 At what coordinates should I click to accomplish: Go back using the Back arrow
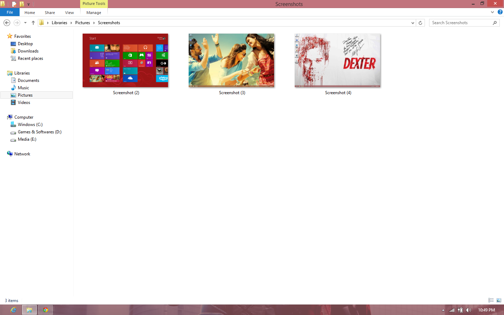(x=7, y=23)
